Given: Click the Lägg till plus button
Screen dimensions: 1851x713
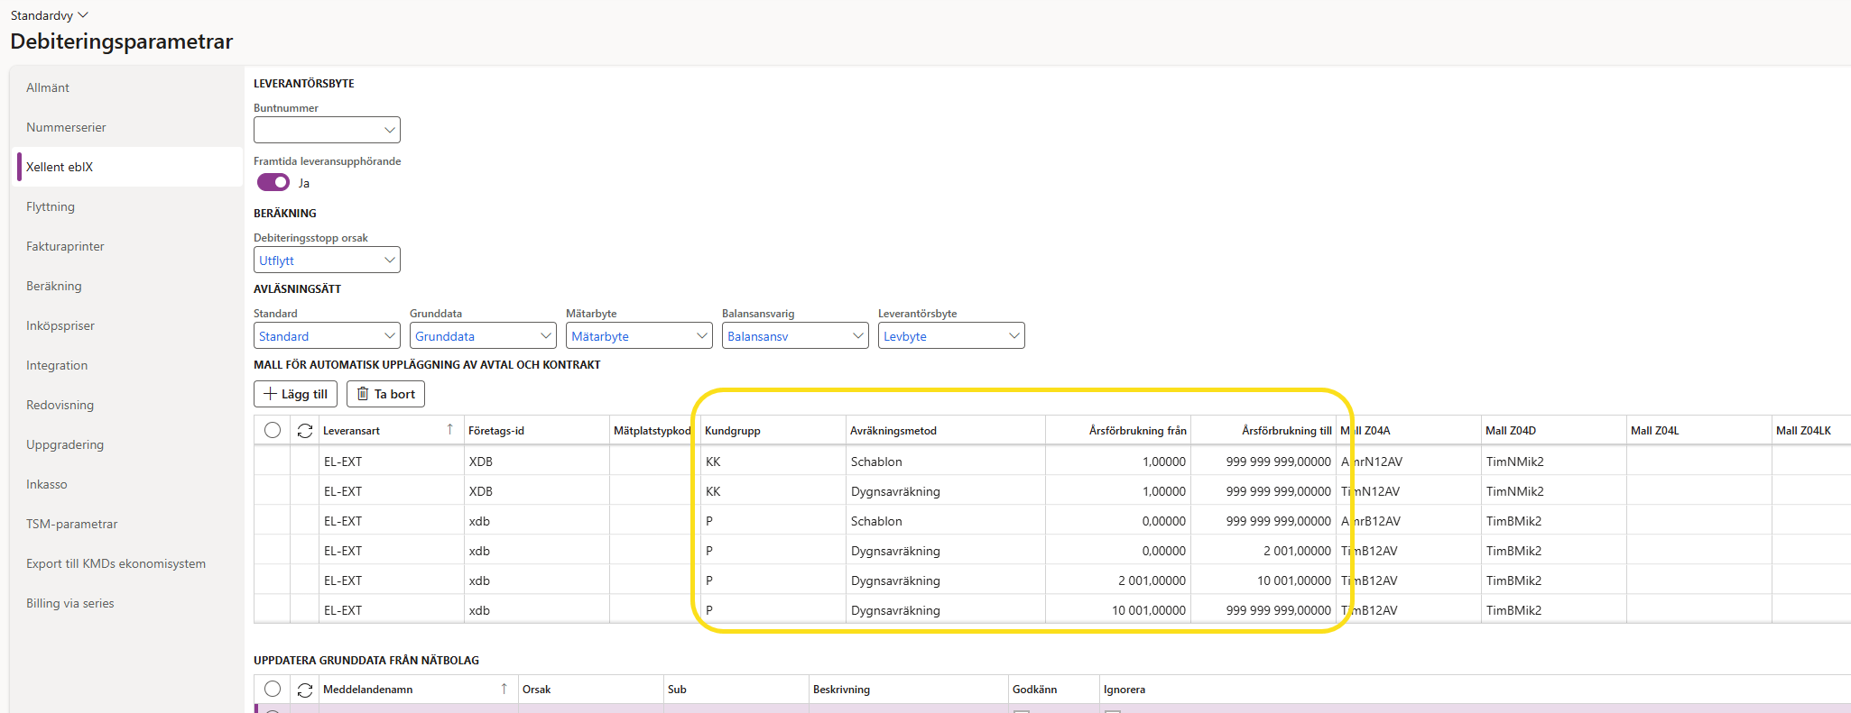Looking at the screenshot, I should pos(296,394).
